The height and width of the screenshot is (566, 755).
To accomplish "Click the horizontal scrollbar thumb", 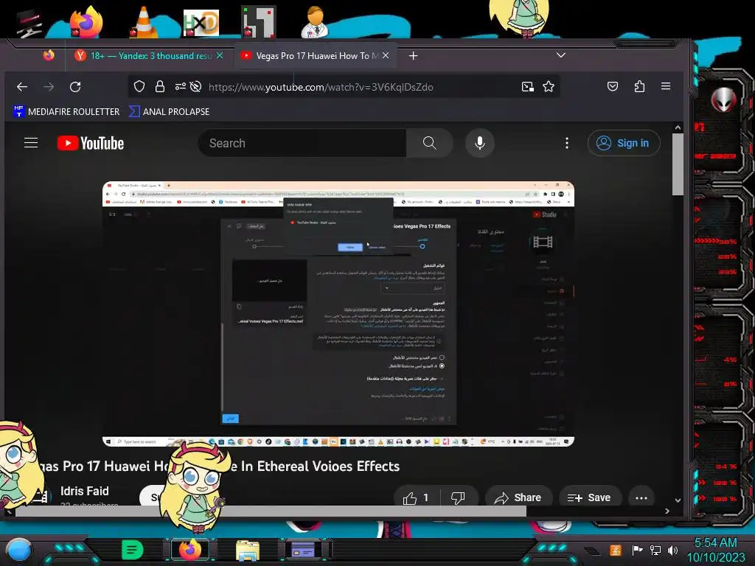I will (x=271, y=511).
